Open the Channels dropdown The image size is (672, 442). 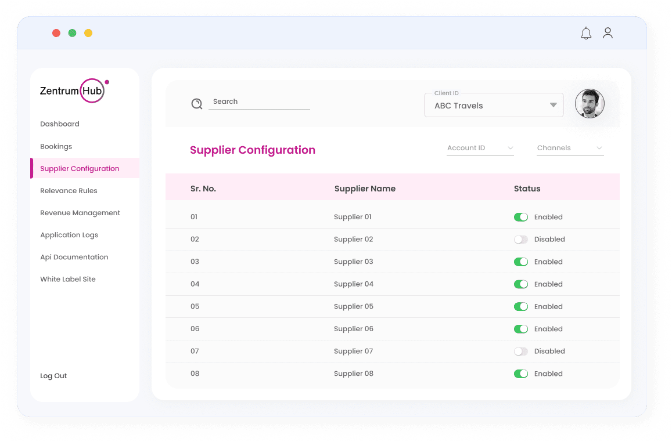coord(570,148)
